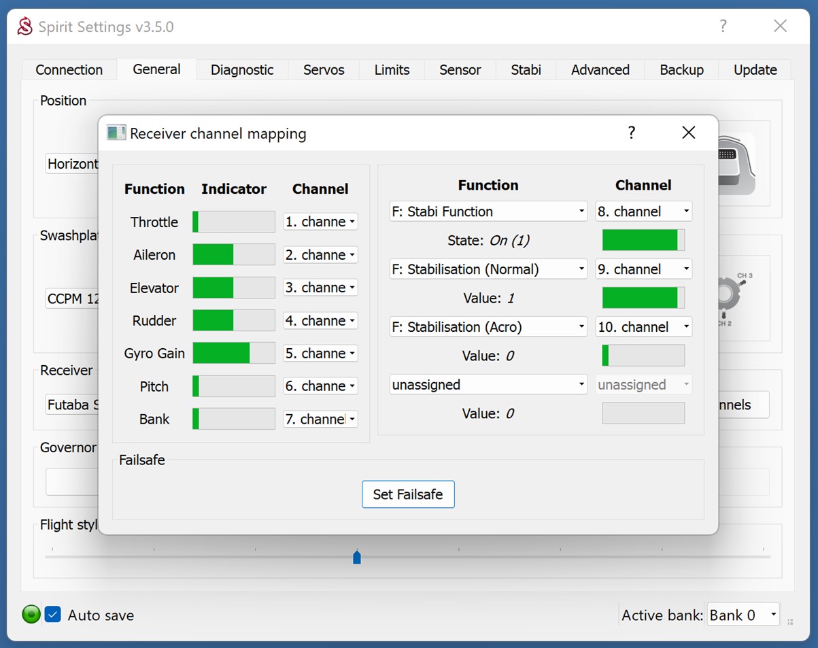Close the Receiver channel mapping dialog
Image resolution: width=818 pixels, height=648 pixels.
click(688, 133)
